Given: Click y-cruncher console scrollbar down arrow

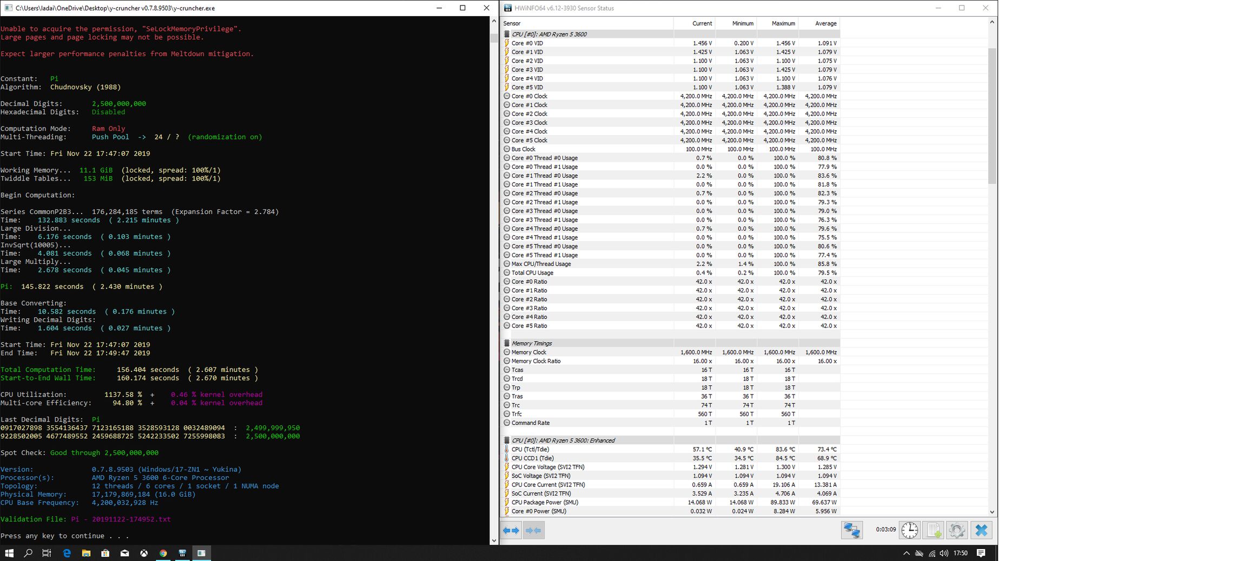Looking at the screenshot, I should coord(494,540).
